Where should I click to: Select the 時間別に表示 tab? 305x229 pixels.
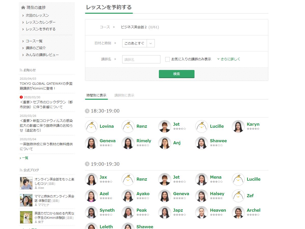(96, 95)
